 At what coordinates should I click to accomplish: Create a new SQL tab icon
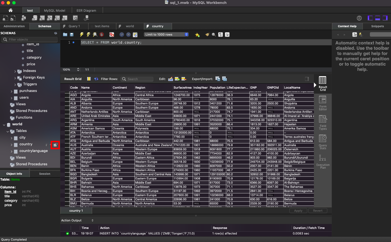5,18
